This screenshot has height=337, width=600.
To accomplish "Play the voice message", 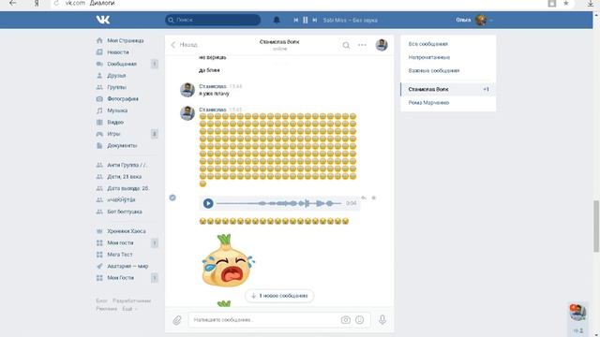I will coord(208,203).
